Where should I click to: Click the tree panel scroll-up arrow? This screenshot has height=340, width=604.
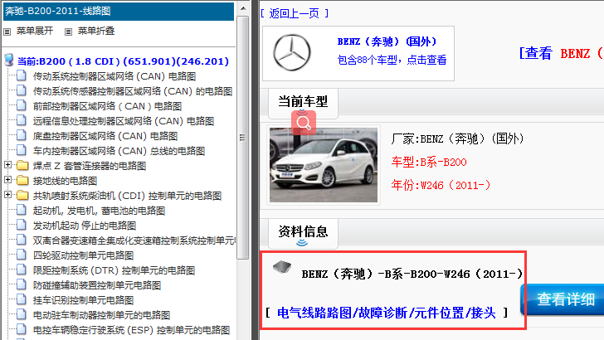(x=243, y=8)
